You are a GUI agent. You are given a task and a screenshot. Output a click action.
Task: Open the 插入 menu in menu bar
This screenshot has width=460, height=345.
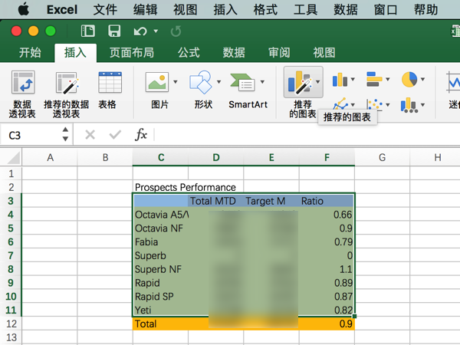(225, 10)
